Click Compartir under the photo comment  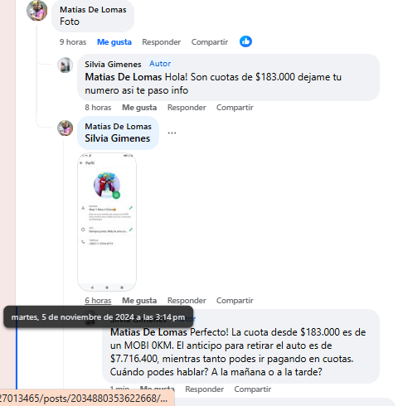point(235,301)
